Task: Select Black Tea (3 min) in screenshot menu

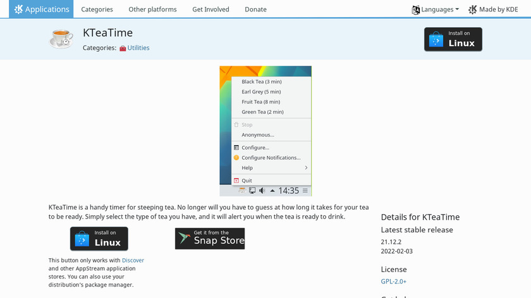Action: click(262, 81)
